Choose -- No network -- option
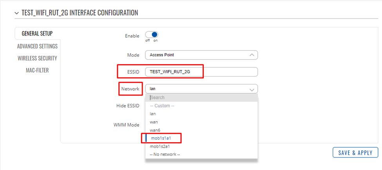Screen dimensions: 382x170 point(201,154)
